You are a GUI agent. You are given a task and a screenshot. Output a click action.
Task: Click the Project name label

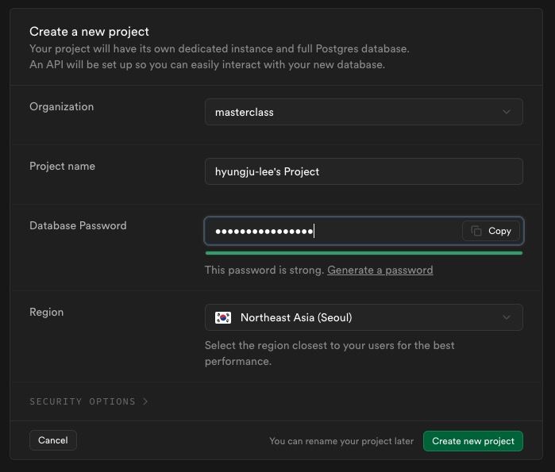62,166
